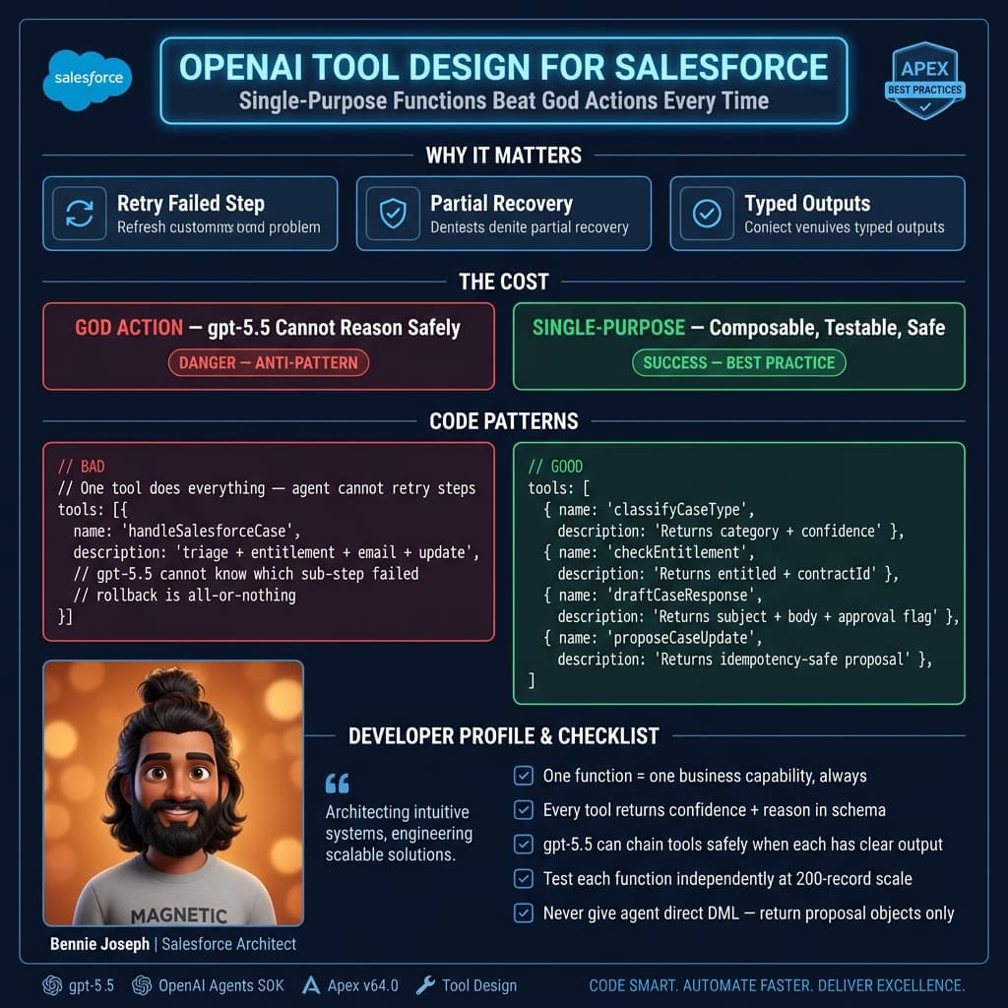Click the OpenAI icon next to OpenAI Agents SDK
The image size is (1008, 1008).
[142, 985]
